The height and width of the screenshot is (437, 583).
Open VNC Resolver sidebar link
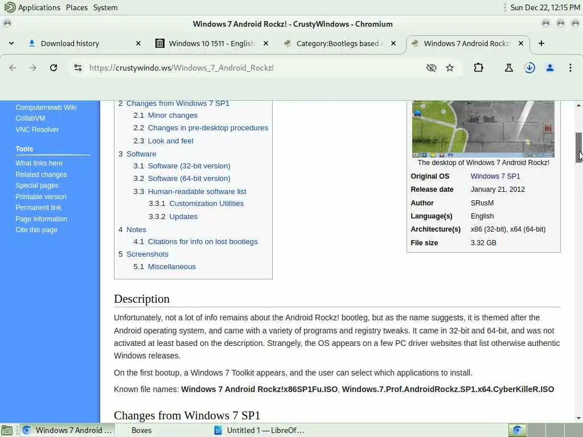click(37, 129)
